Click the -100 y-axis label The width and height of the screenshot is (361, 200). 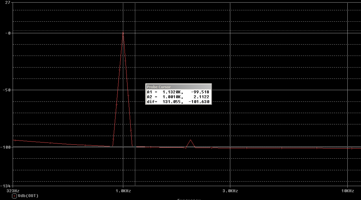(6, 147)
